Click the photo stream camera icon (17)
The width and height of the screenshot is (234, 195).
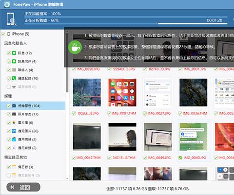14,114
